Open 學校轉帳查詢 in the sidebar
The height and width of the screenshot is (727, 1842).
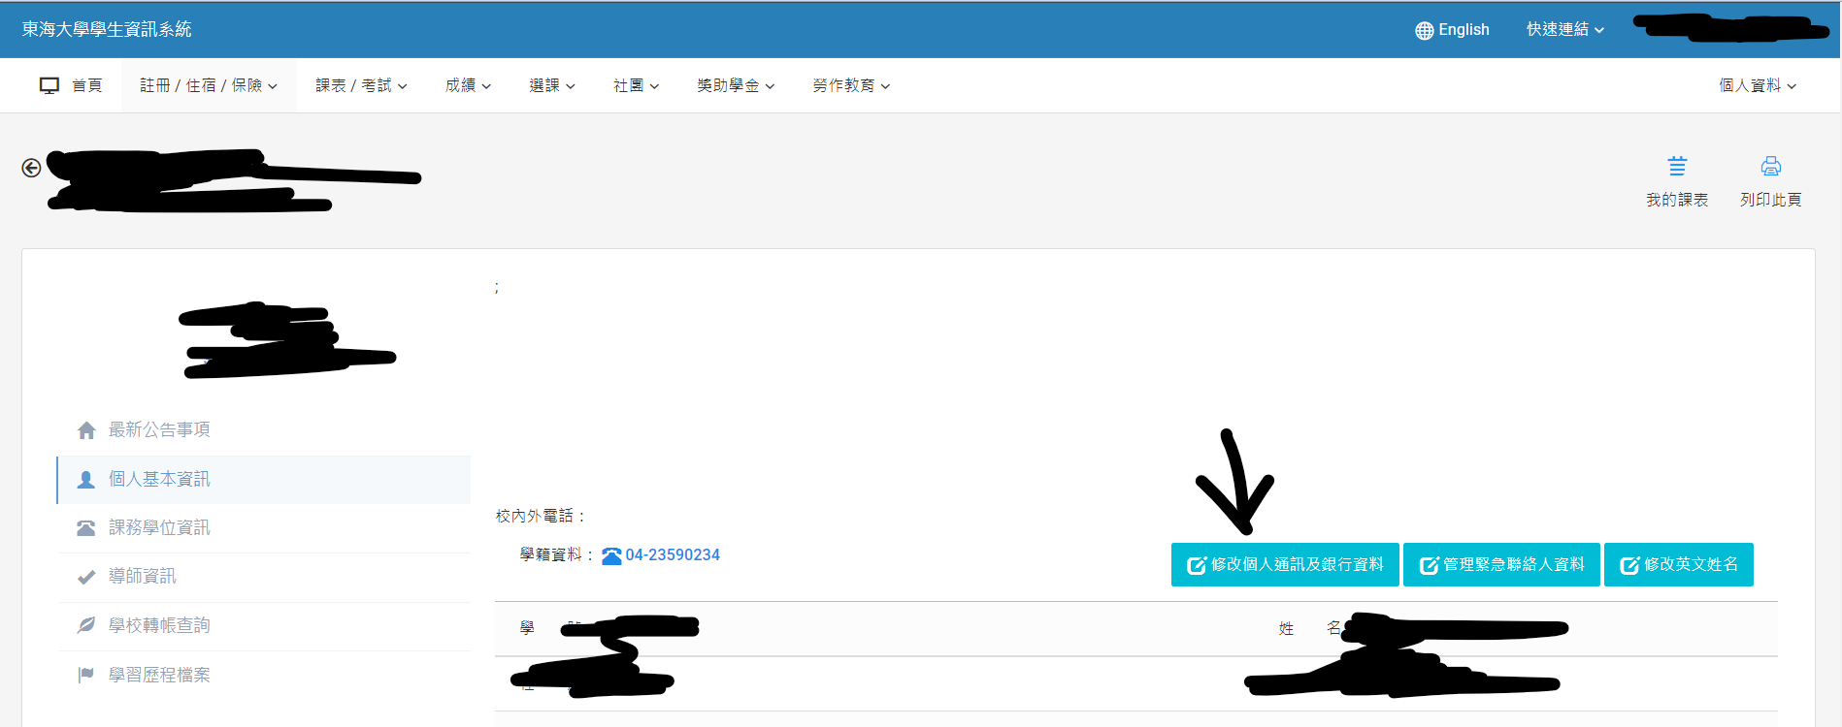point(264,625)
